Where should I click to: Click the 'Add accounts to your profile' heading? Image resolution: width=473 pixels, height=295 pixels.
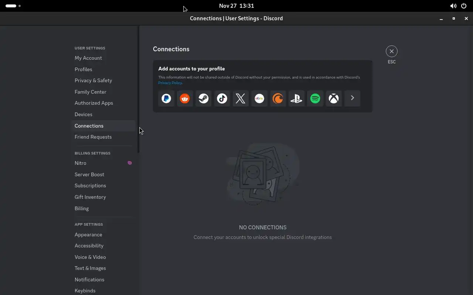(191, 69)
